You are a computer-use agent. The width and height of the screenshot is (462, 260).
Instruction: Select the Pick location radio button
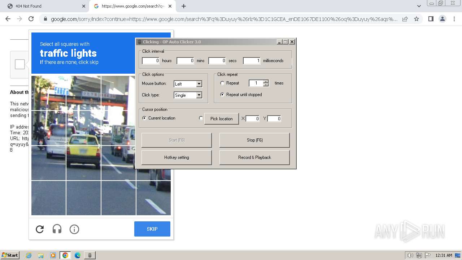tap(201, 118)
